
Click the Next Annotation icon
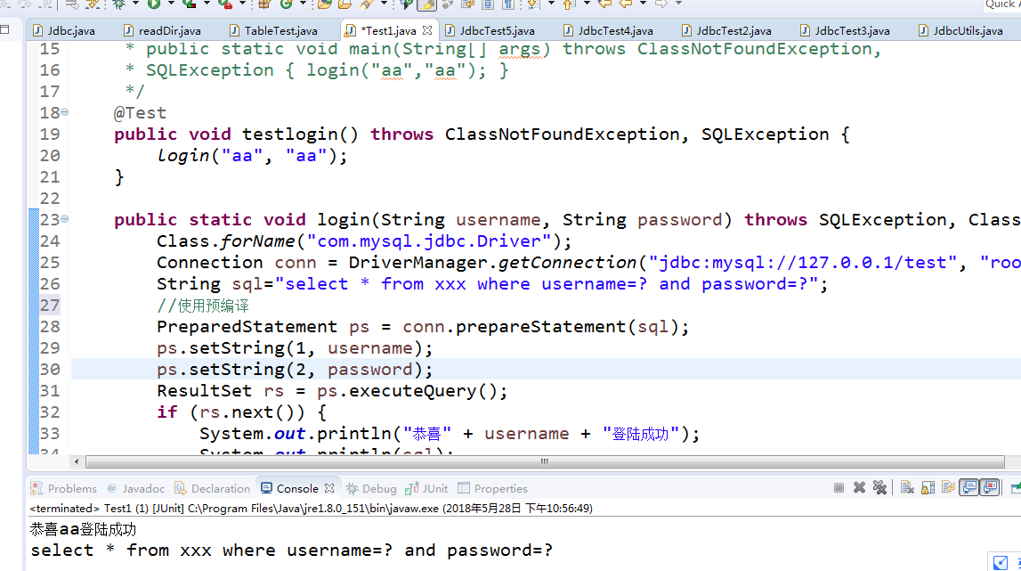click(x=534, y=4)
